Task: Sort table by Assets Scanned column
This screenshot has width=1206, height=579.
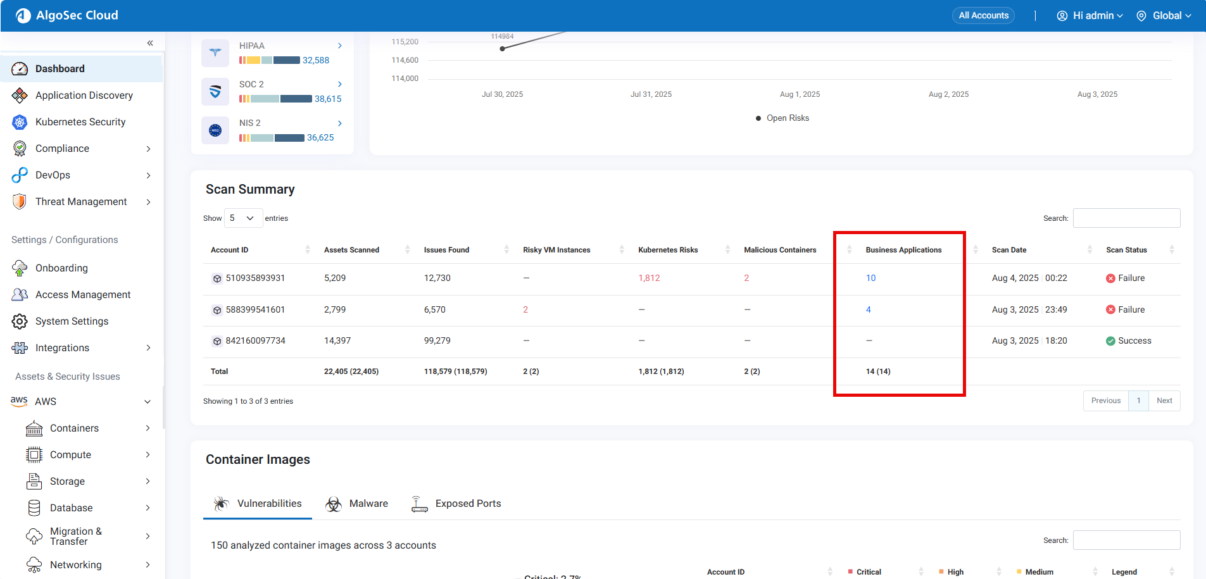Action: coord(352,250)
